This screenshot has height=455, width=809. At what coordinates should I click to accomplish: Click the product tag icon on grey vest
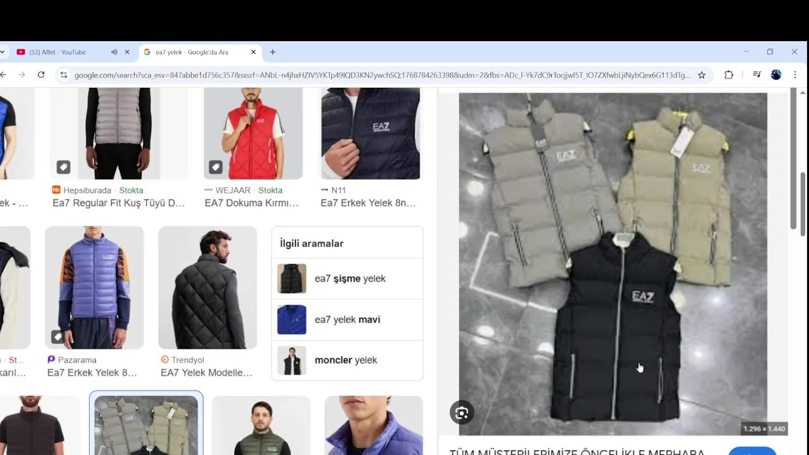pyautogui.click(x=63, y=167)
